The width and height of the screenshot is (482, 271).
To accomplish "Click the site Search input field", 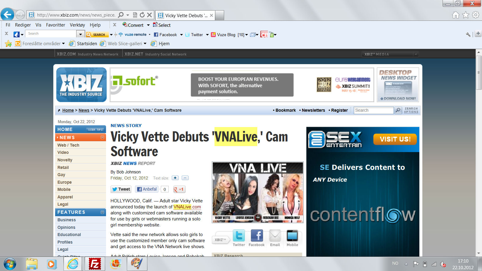I will click(x=374, y=110).
